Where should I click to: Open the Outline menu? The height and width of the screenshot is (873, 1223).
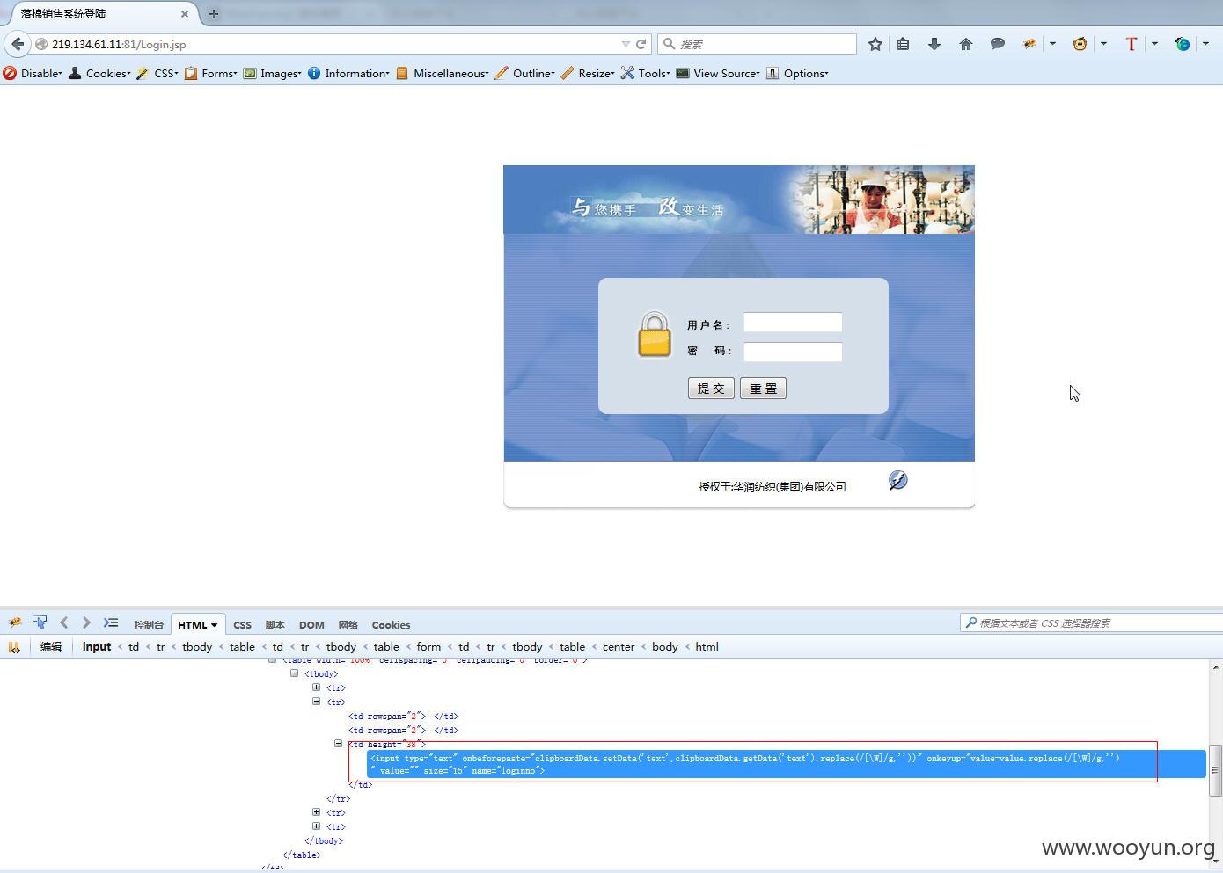(x=525, y=74)
